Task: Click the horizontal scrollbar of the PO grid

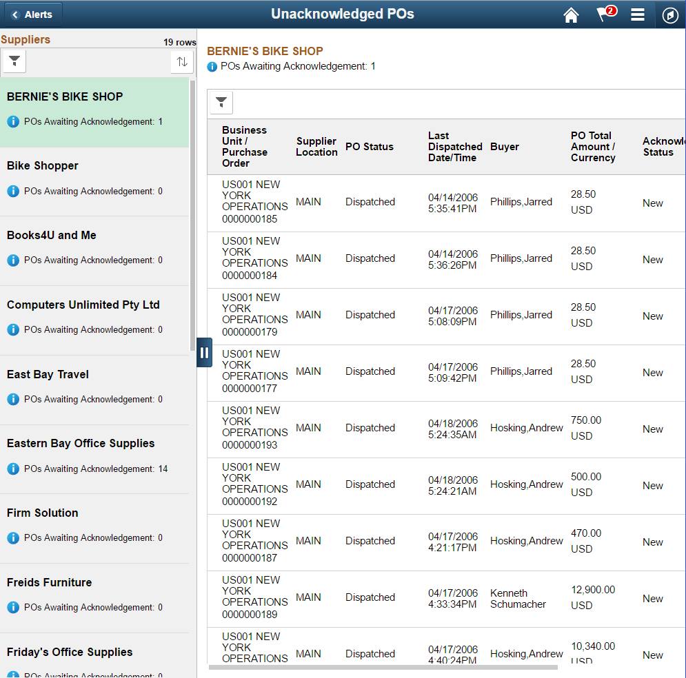Action: (383, 668)
